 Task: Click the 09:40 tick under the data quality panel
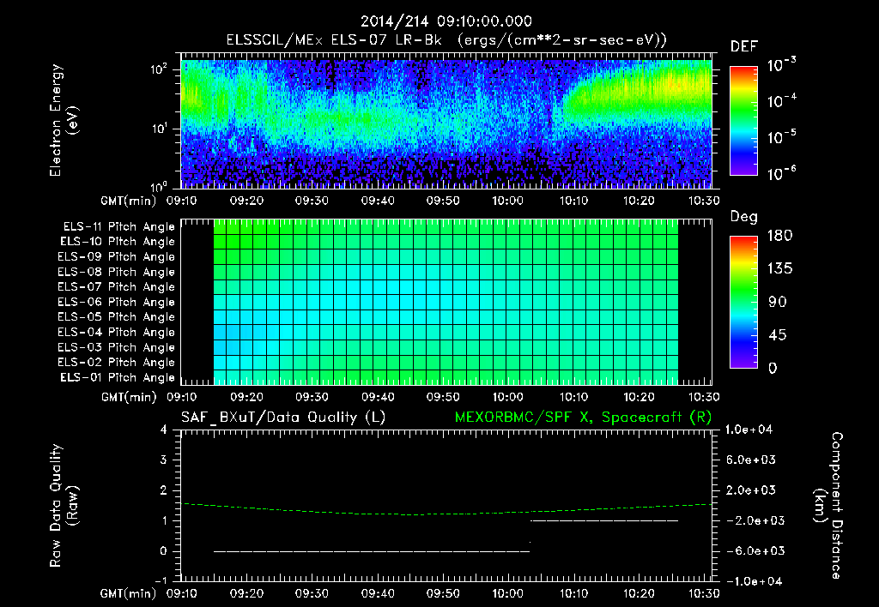pos(378,593)
